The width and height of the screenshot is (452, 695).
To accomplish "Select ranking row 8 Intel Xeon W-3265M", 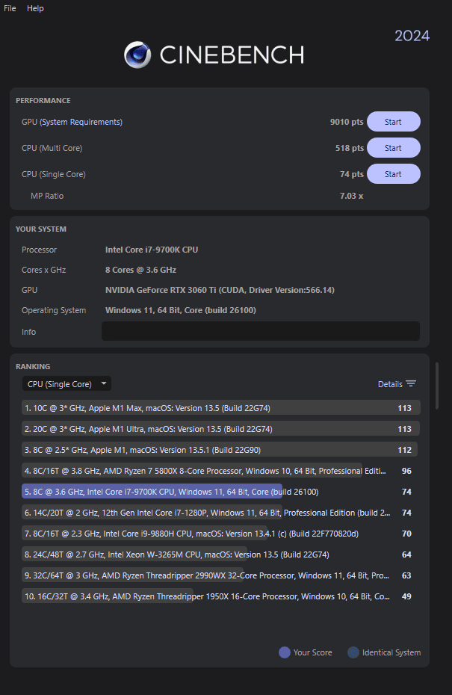I will point(220,555).
